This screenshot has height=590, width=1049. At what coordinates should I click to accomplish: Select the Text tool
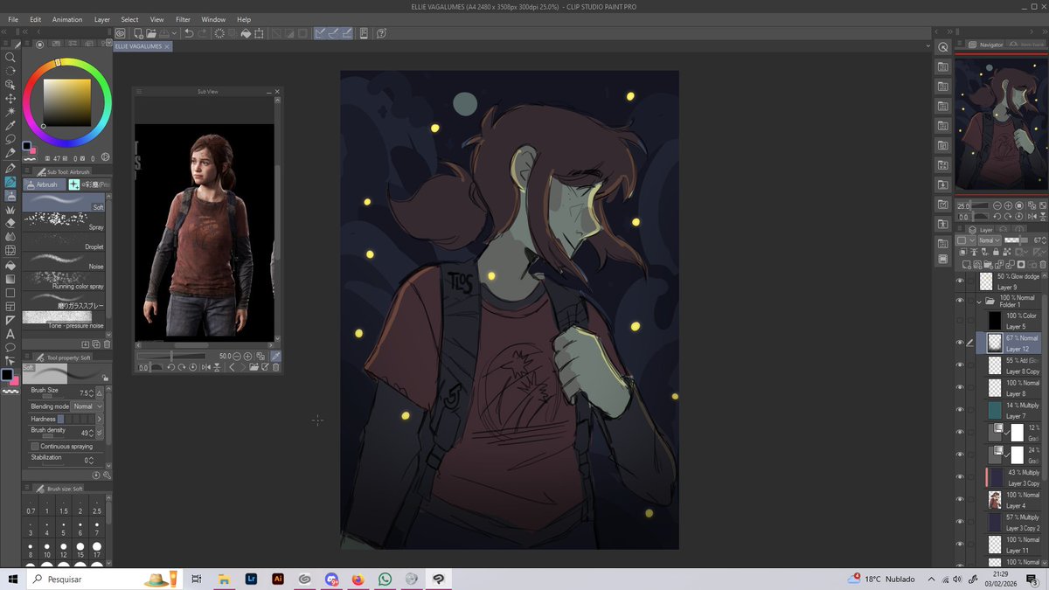pyautogui.click(x=10, y=334)
